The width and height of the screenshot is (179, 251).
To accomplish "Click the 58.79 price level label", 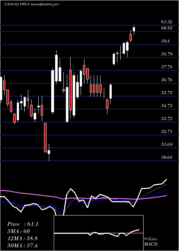I will pos(167,54).
